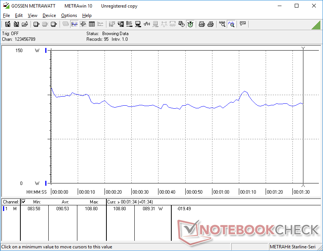Screen dimensions: 323x251
Task: Select the Y-t waveform chart view icon
Action: pyautogui.click(x=74, y=24)
